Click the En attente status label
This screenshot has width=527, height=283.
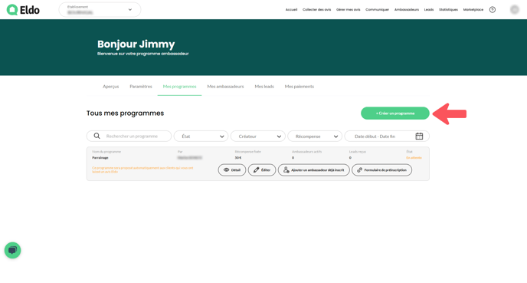414,158
